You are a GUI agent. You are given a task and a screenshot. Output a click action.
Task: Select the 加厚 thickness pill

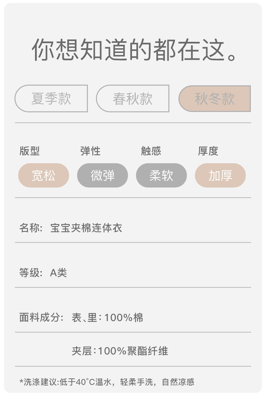[220, 175]
